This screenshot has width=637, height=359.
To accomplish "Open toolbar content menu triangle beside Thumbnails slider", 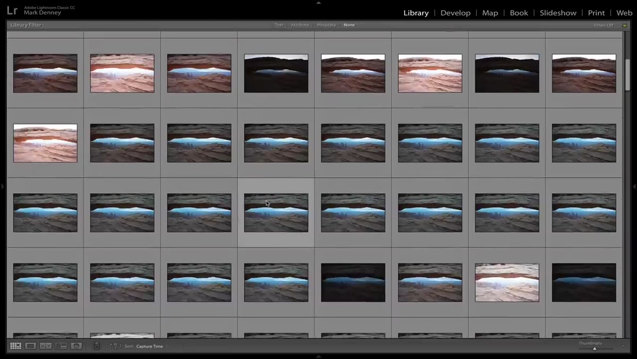I will [x=624, y=346].
